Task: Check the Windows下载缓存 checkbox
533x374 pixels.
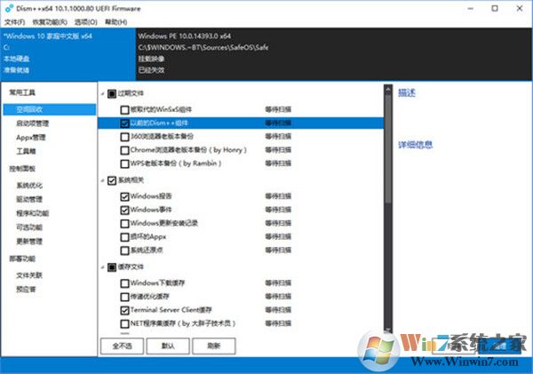Action: click(x=124, y=283)
